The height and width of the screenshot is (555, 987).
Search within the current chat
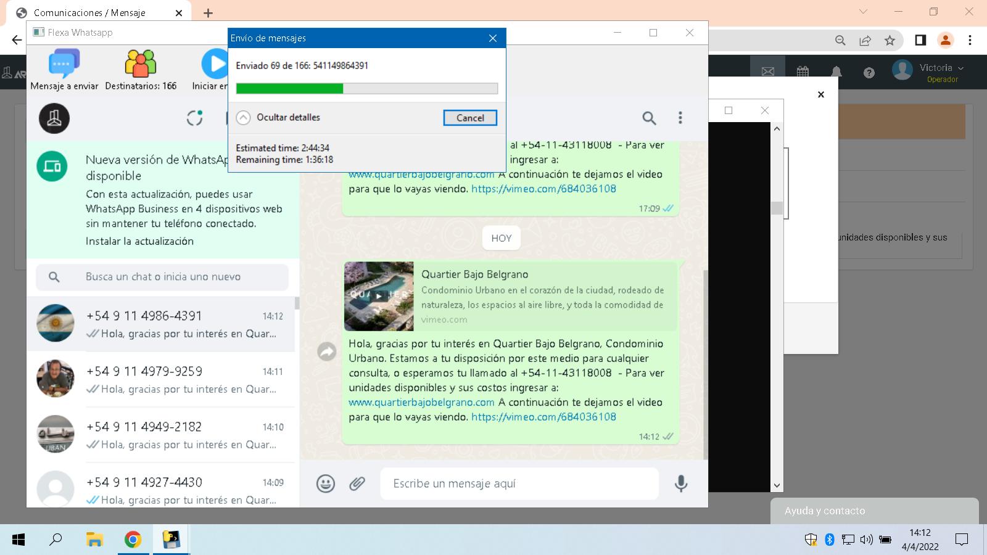click(649, 118)
